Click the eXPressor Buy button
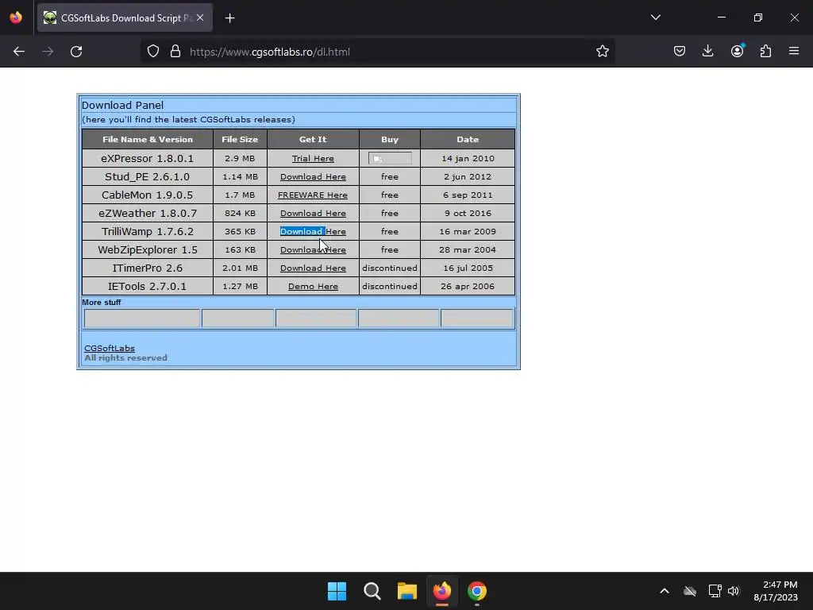 pyautogui.click(x=390, y=158)
